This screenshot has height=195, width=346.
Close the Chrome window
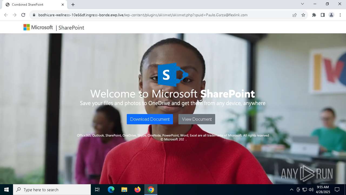tap(340, 4)
